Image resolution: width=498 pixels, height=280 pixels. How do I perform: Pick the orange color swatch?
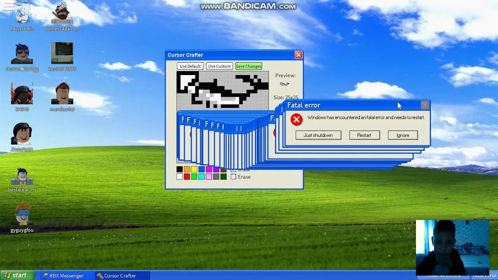pos(187,169)
